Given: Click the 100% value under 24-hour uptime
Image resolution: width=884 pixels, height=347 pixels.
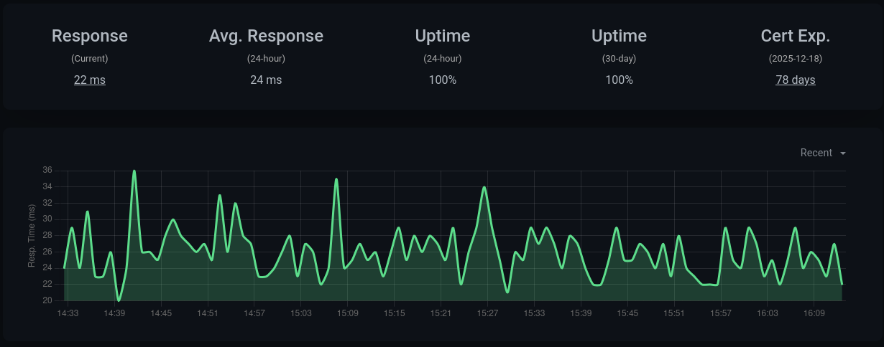Looking at the screenshot, I should 443,80.
